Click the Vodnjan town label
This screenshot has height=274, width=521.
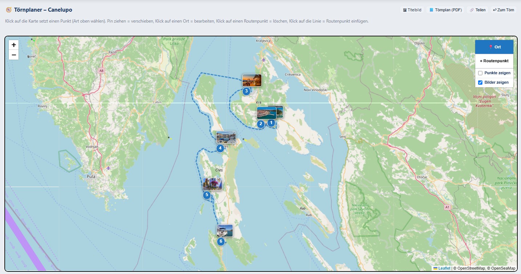point(92,146)
